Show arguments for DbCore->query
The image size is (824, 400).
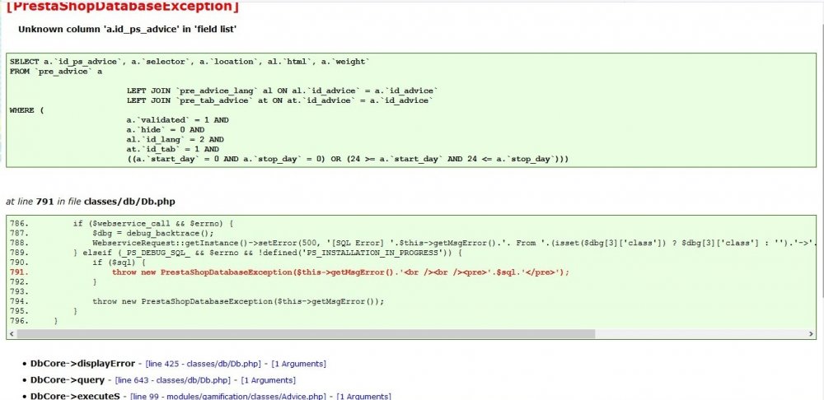[268, 380]
